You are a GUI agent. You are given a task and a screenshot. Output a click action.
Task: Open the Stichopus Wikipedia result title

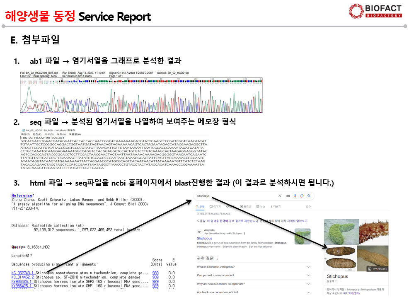(205, 239)
